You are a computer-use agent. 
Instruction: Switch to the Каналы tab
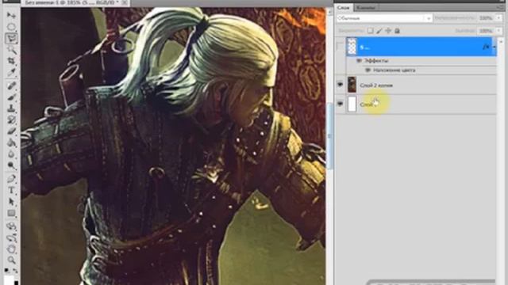click(366, 7)
